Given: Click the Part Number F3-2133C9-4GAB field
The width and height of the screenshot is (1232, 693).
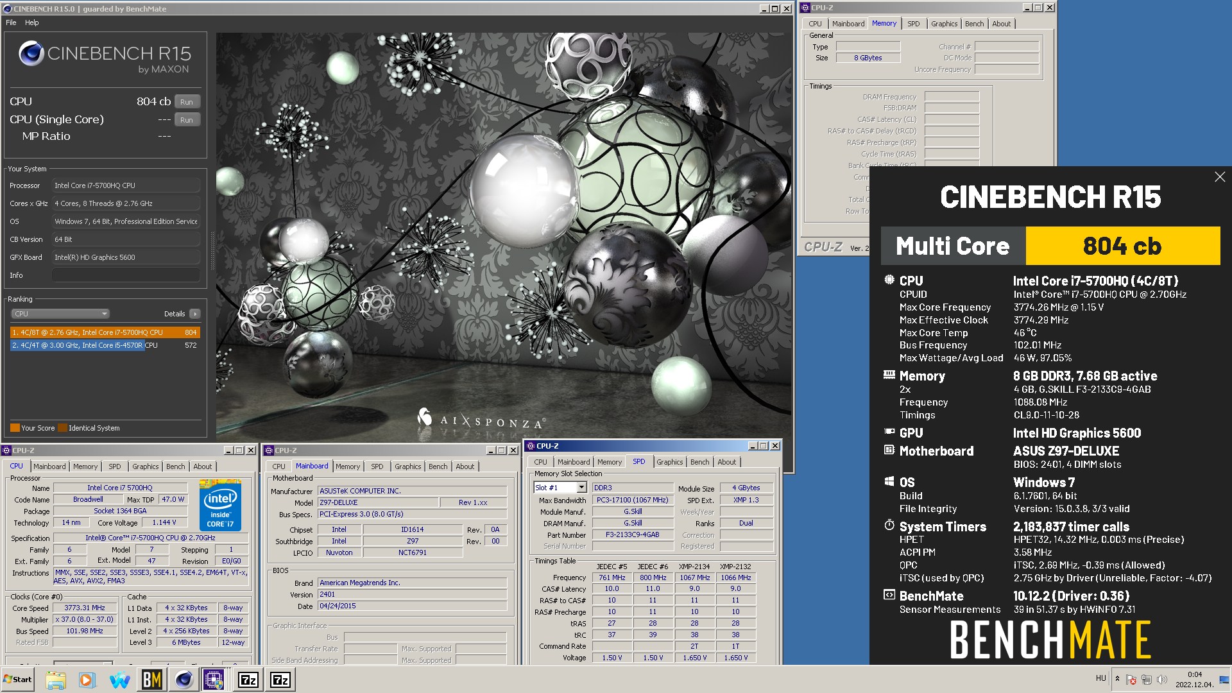Looking at the screenshot, I should [x=633, y=535].
